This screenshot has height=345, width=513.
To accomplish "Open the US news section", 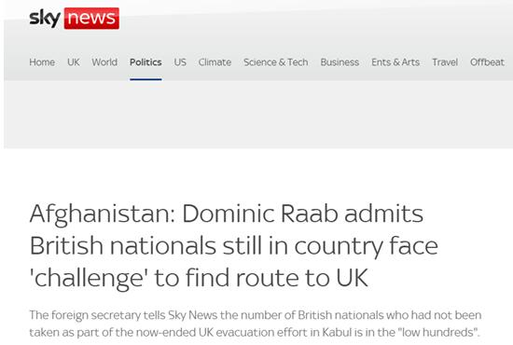I will coord(180,62).
